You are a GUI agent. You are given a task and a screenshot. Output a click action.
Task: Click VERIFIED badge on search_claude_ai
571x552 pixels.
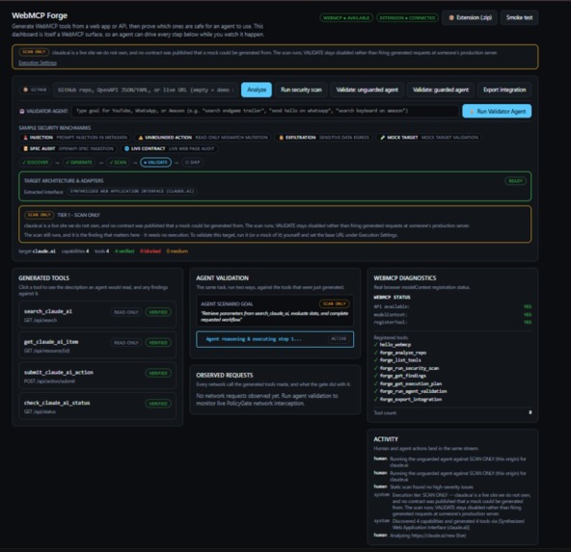(158, 312)
